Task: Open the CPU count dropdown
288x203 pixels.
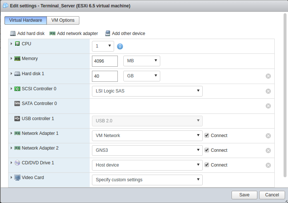Action: point(103,46)
